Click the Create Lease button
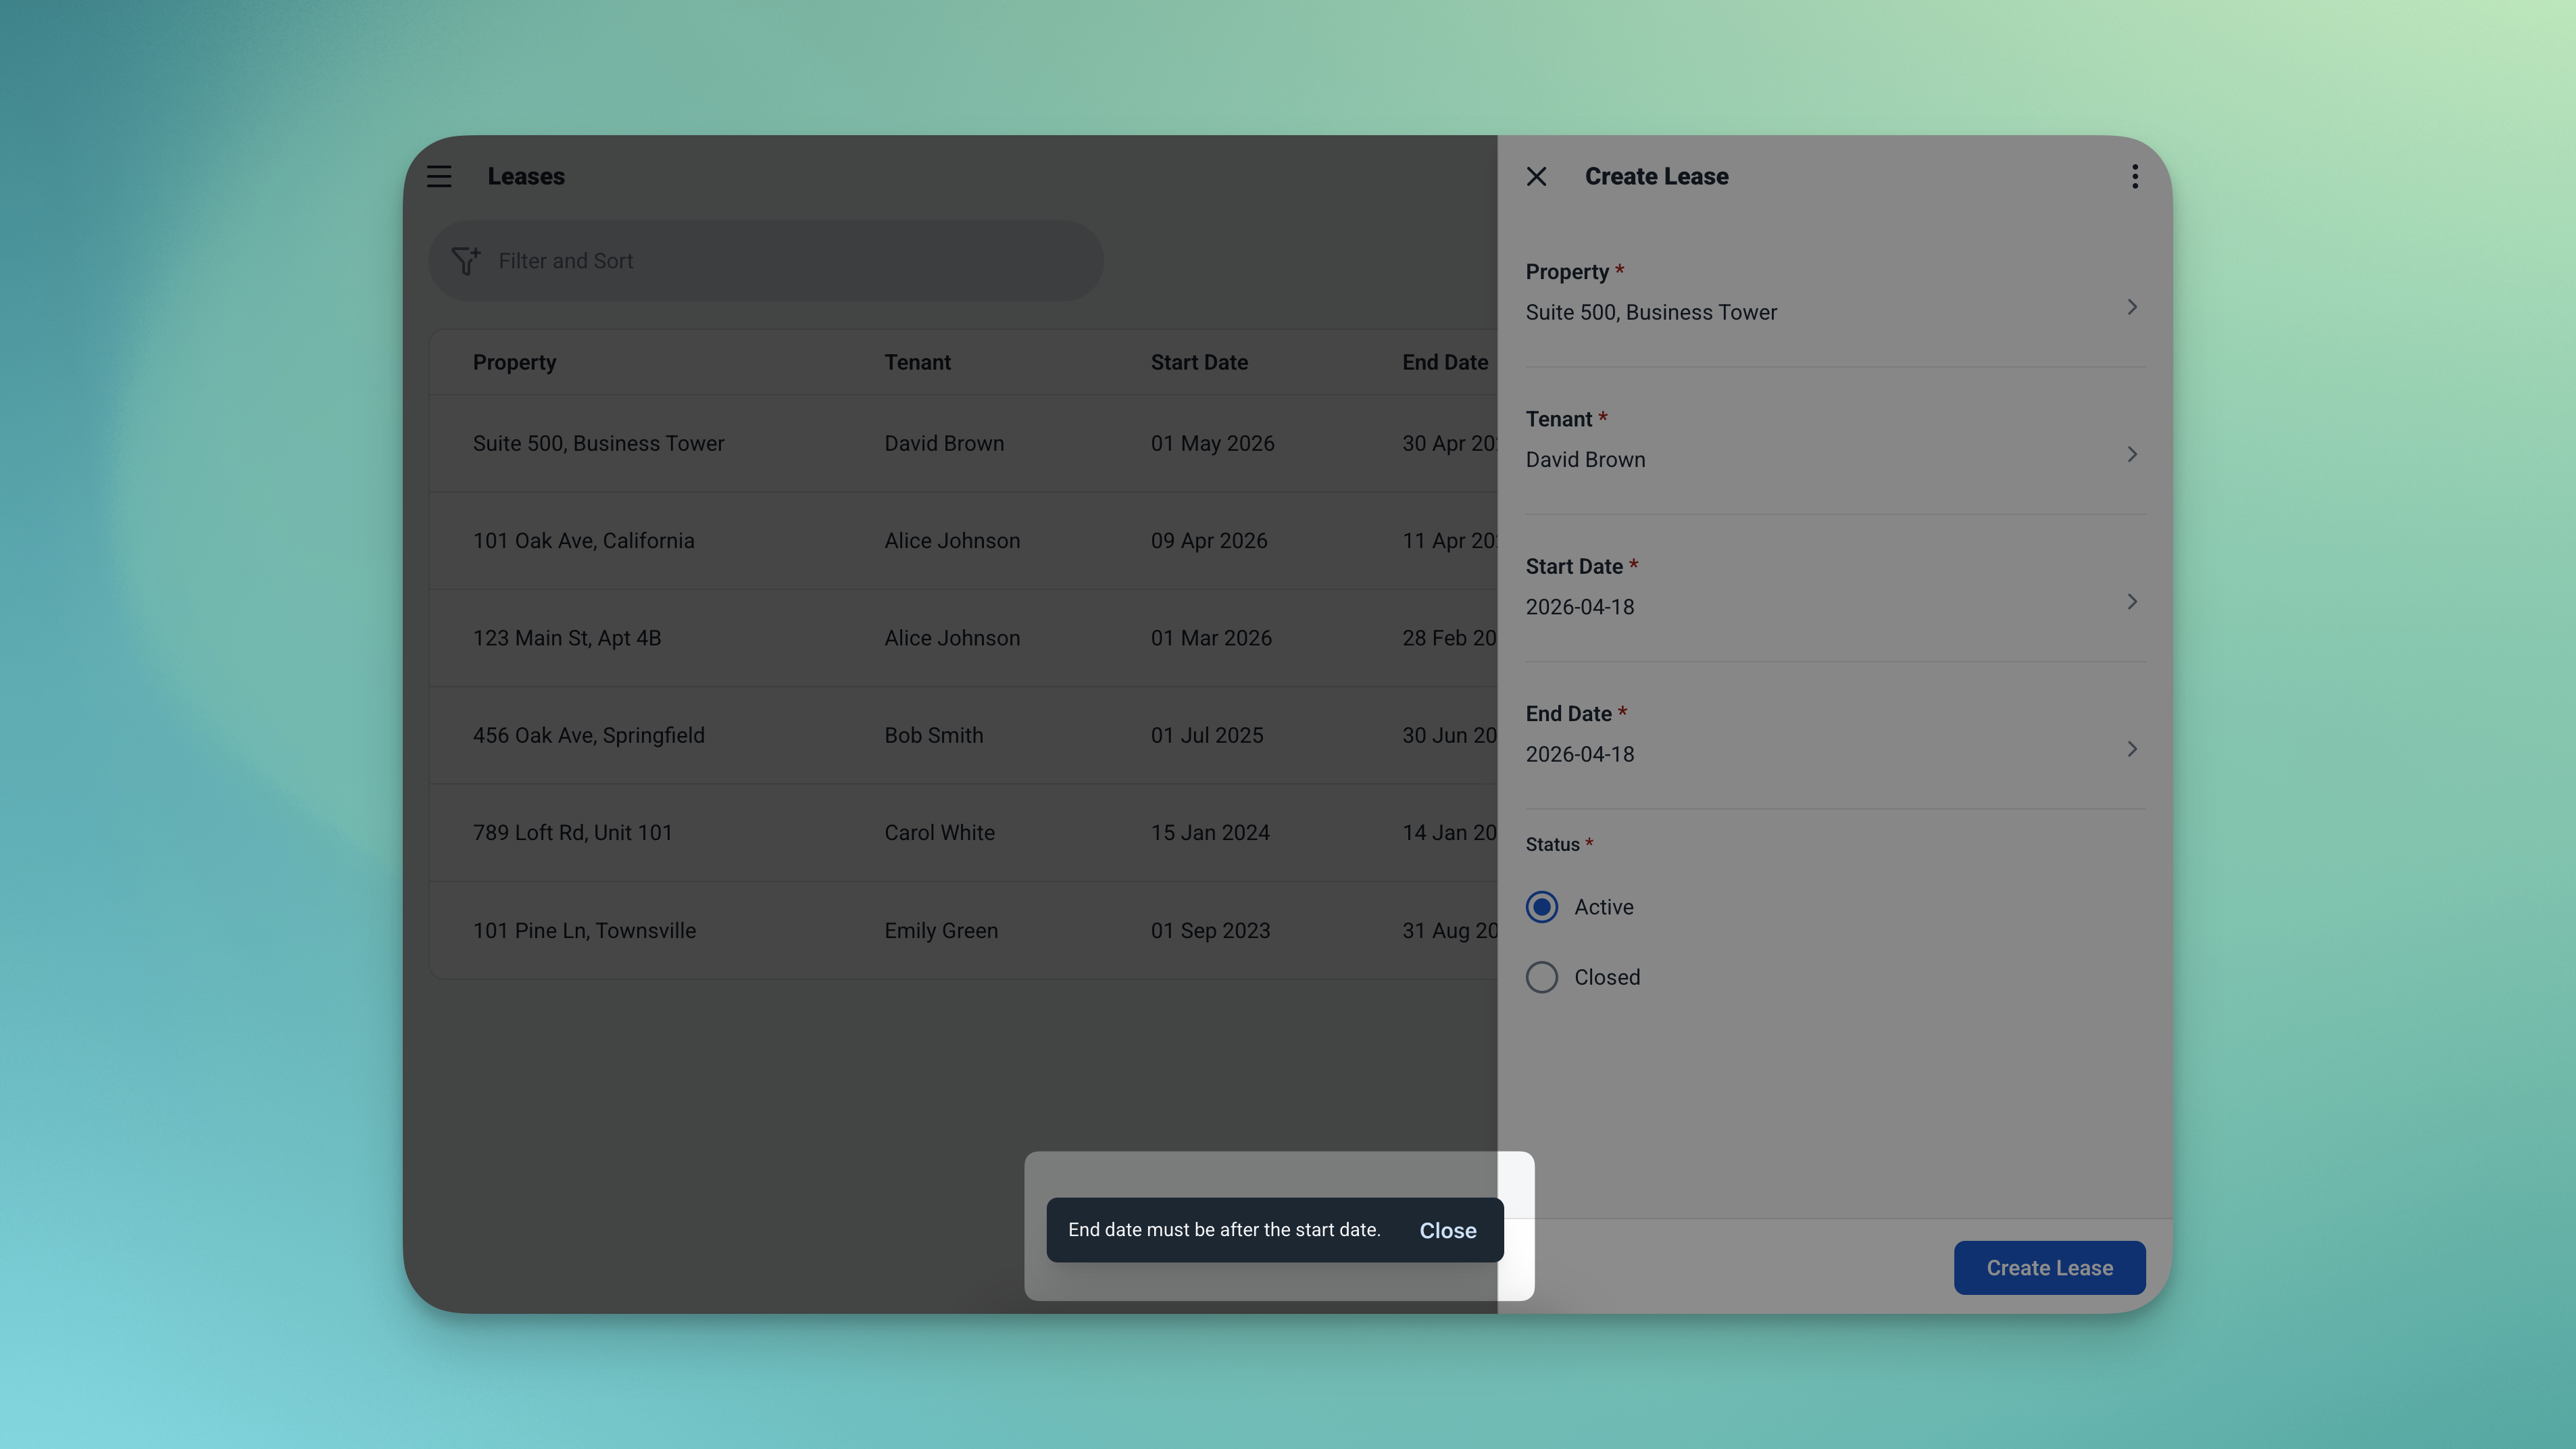2576x1449 pixels. pos(2049,1267)
